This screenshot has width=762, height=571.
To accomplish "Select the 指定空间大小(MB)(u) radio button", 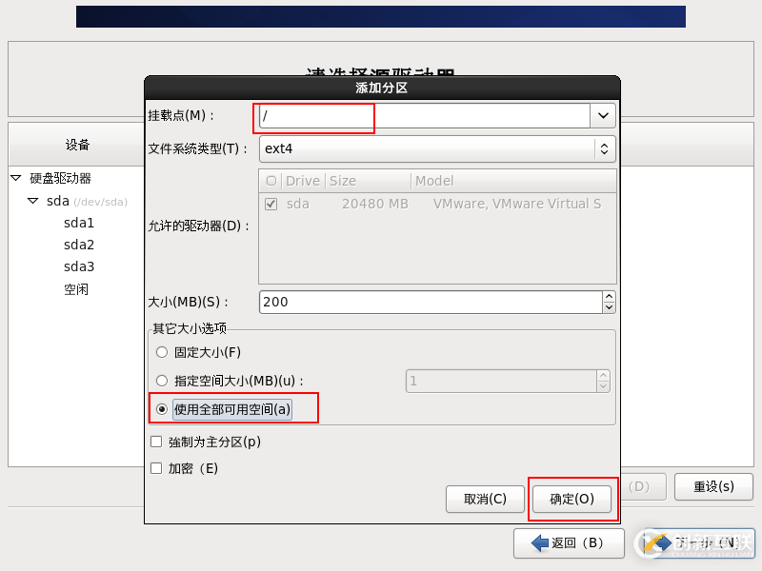I will [162, 381].
